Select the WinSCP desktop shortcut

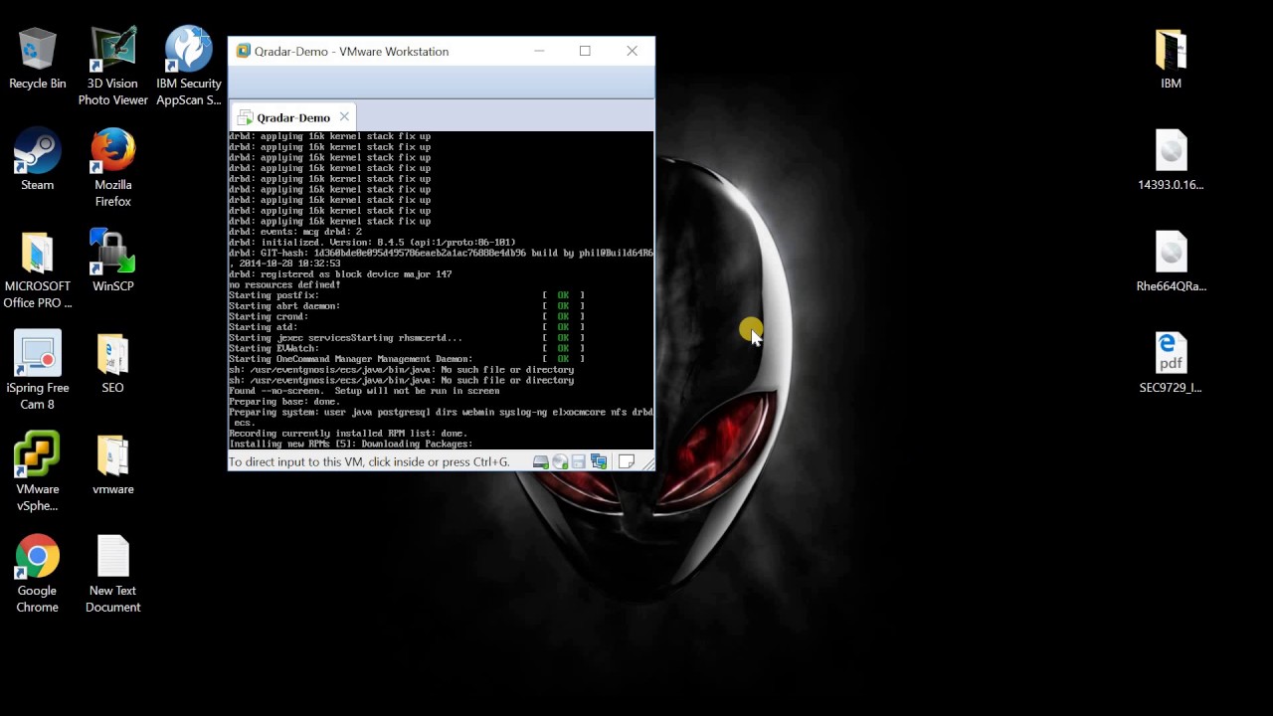click(112, 261)
